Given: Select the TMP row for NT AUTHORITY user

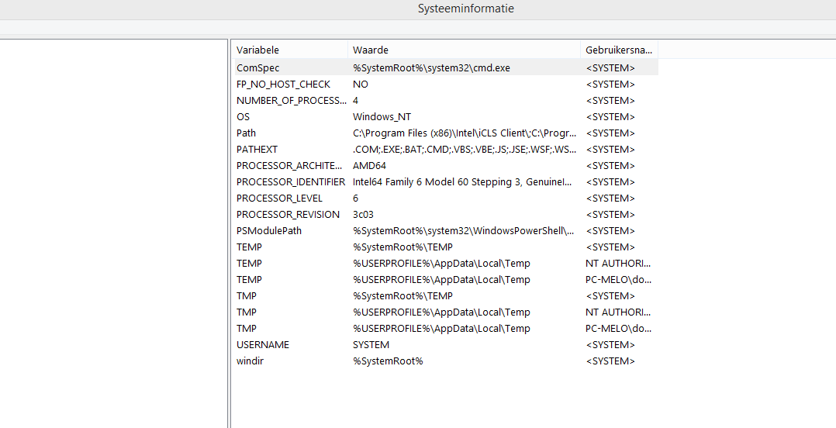Looking at the screenshot, I should [x=247, y=312].
